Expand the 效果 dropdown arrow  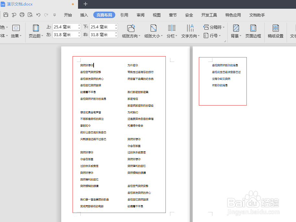(21, 36)
